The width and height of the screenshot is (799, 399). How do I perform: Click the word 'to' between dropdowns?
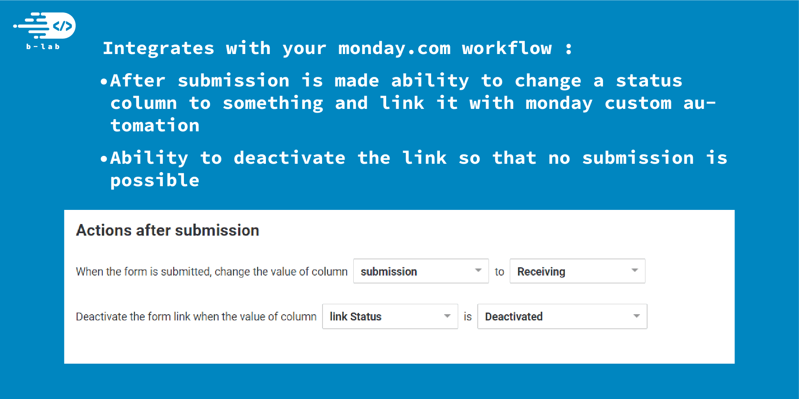(499, 272)
